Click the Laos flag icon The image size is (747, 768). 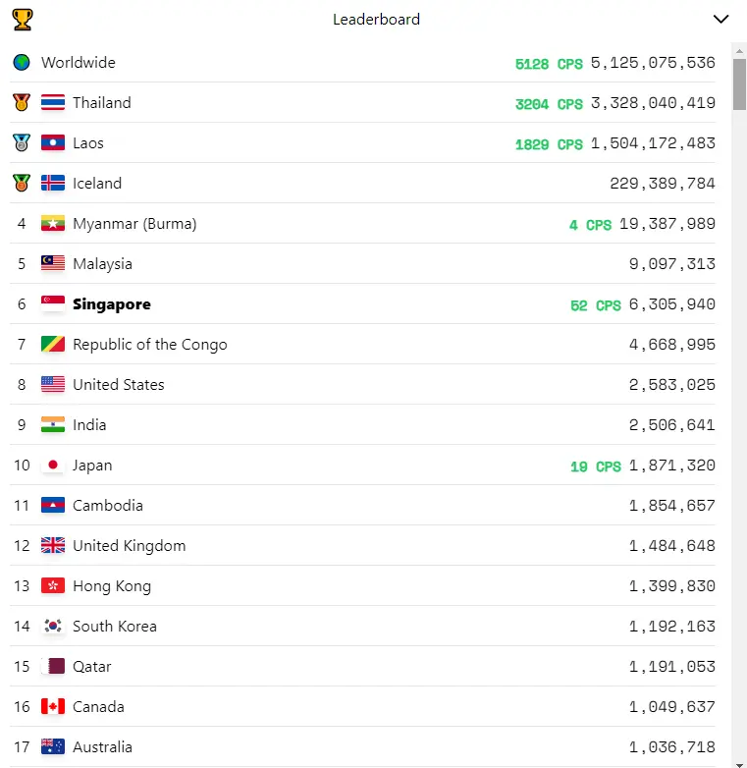click(53, 142)
